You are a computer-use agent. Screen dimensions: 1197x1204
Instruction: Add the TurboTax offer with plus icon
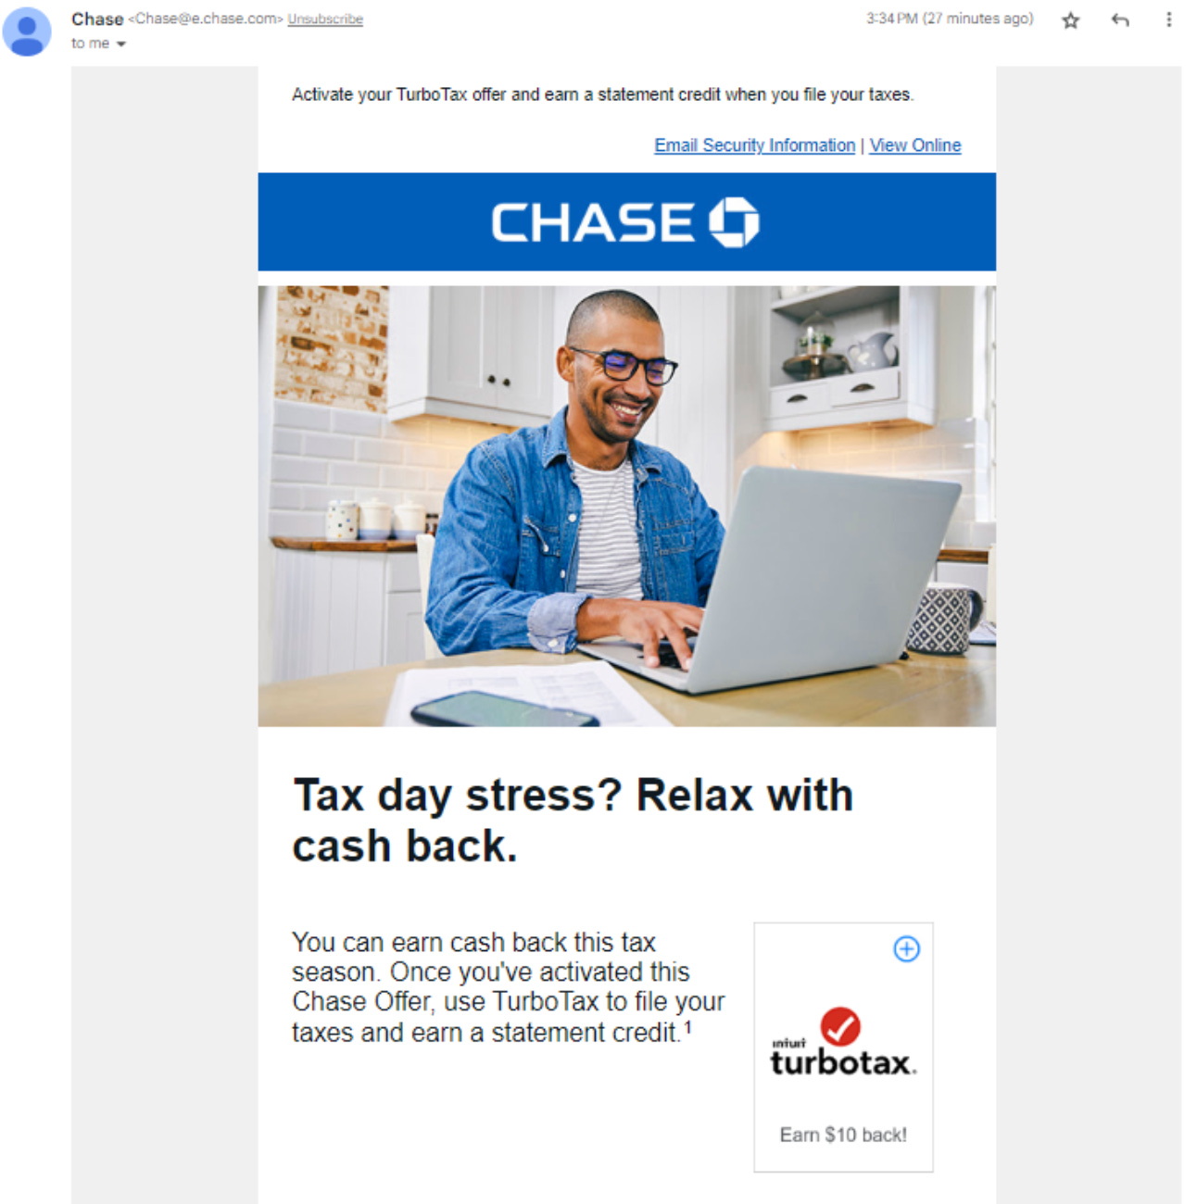(x=906, y=948)
